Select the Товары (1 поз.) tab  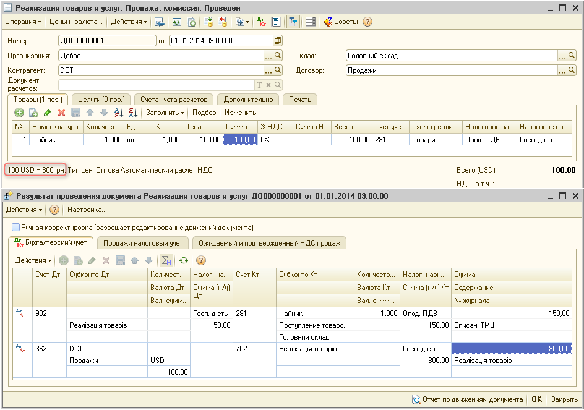point(38,100)
